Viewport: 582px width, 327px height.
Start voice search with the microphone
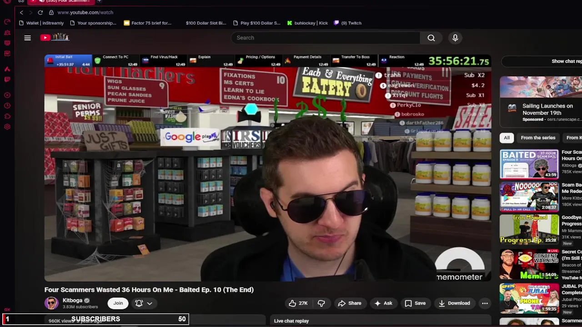click(455, 38)
